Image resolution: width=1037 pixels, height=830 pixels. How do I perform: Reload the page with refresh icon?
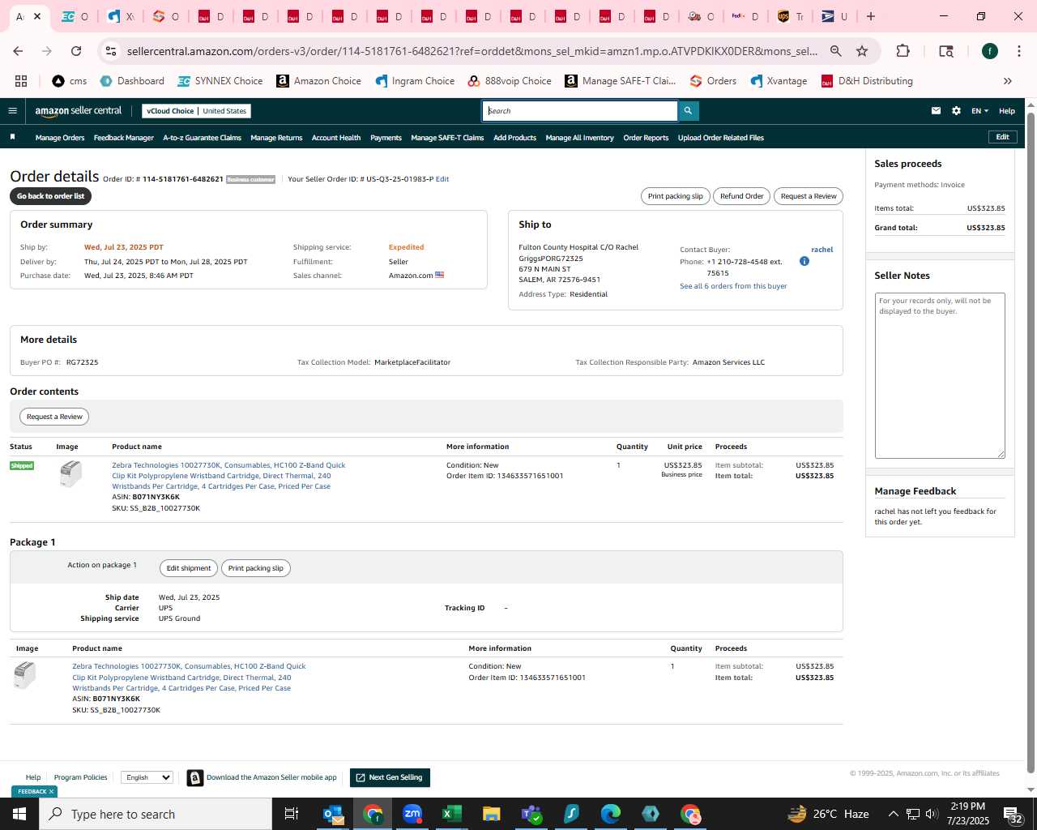tap(76, 51)
